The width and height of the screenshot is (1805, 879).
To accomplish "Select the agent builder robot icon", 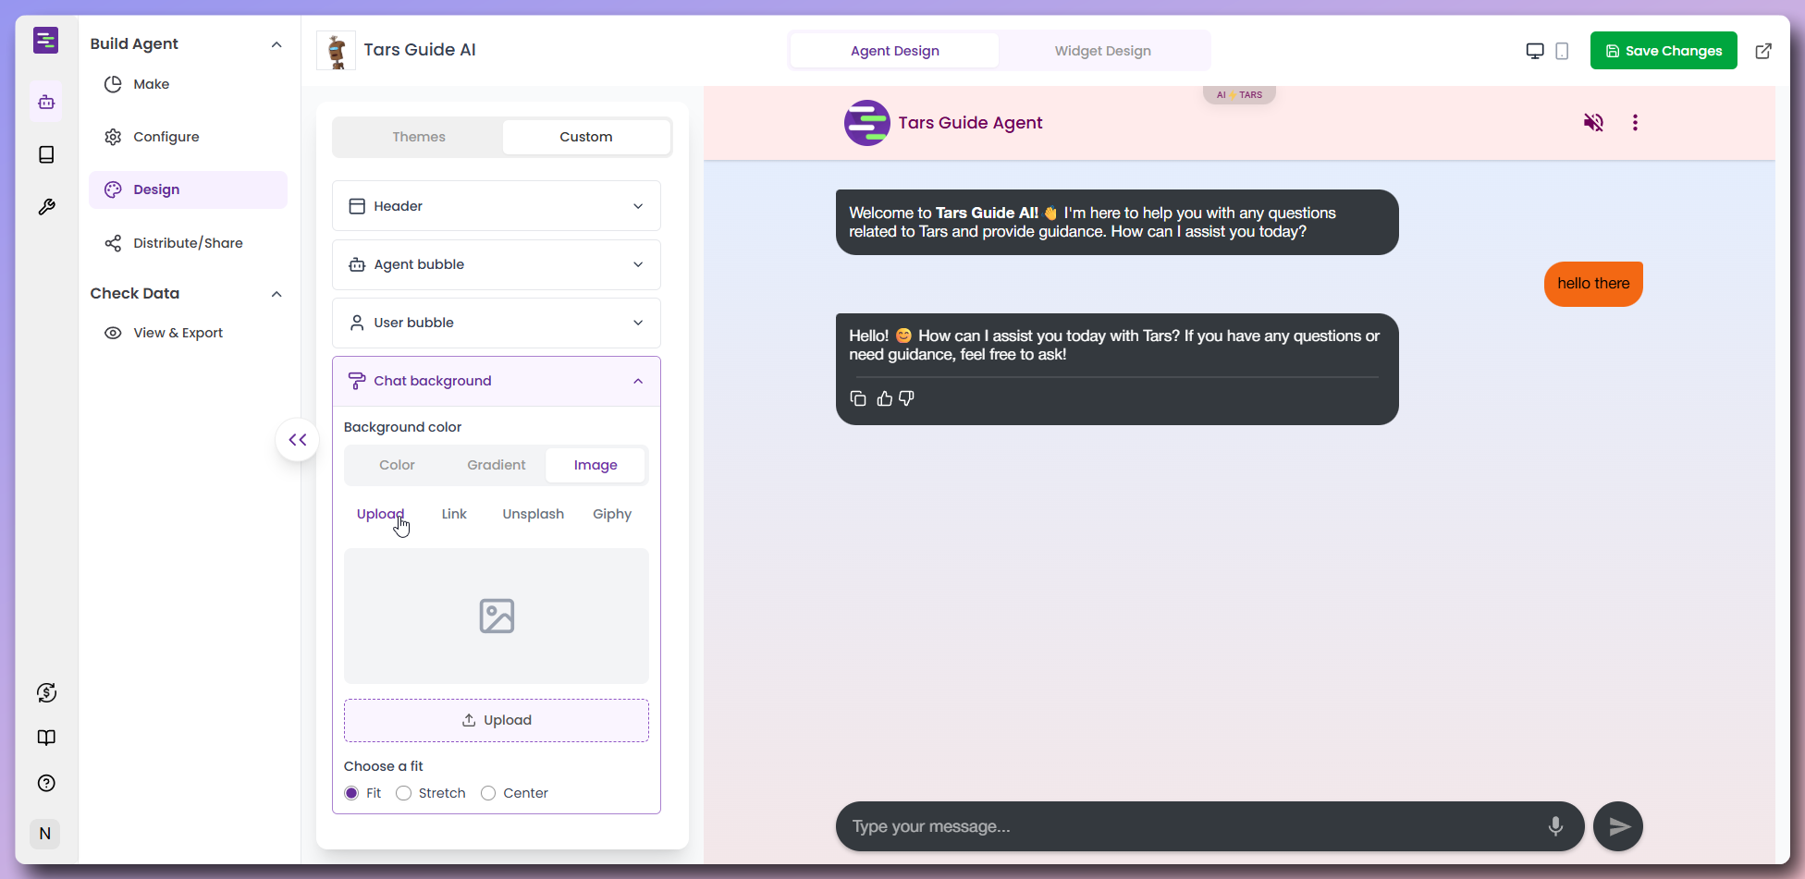I will [x=45, y=102].
